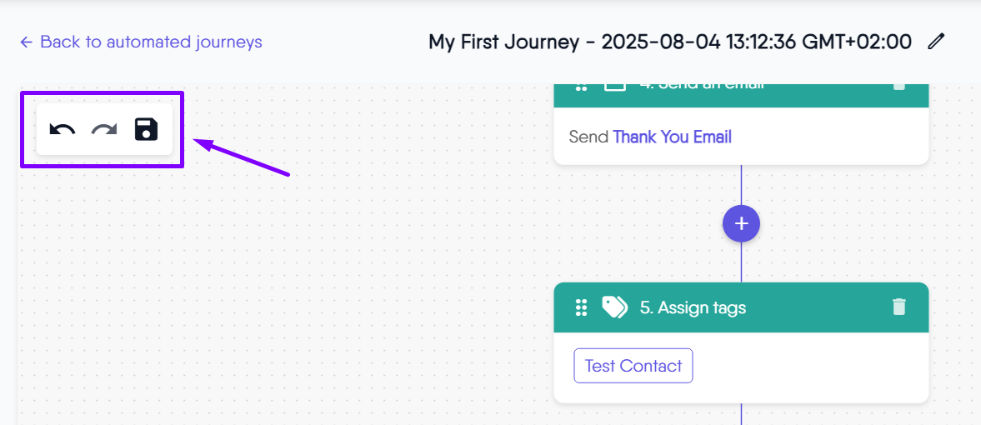Add a step with the plus button

click(741, 223)
